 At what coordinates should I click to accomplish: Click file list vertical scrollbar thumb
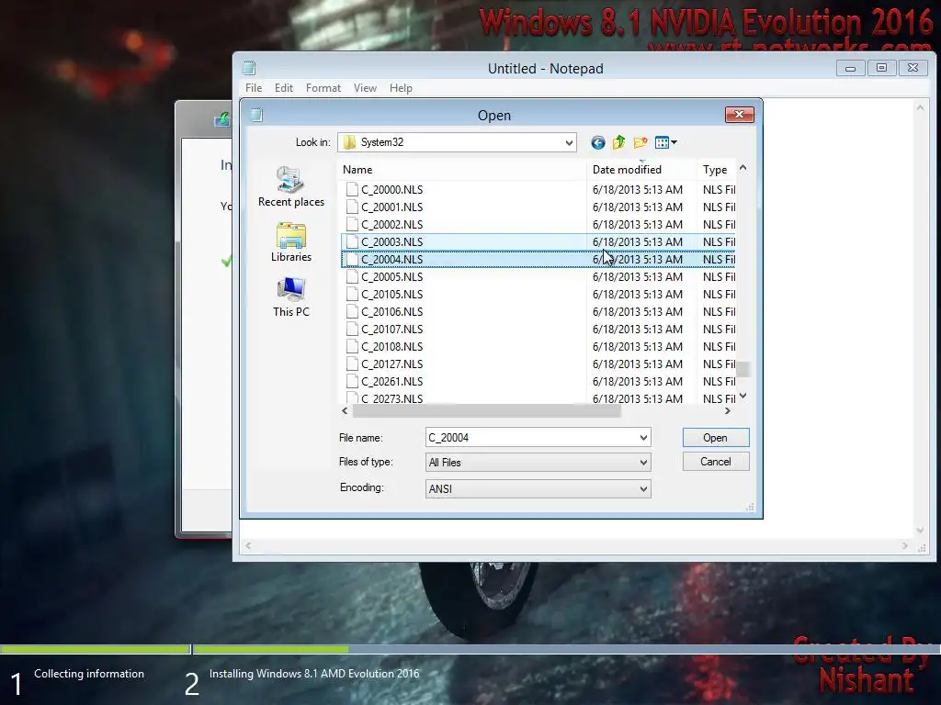click(743, 369)
